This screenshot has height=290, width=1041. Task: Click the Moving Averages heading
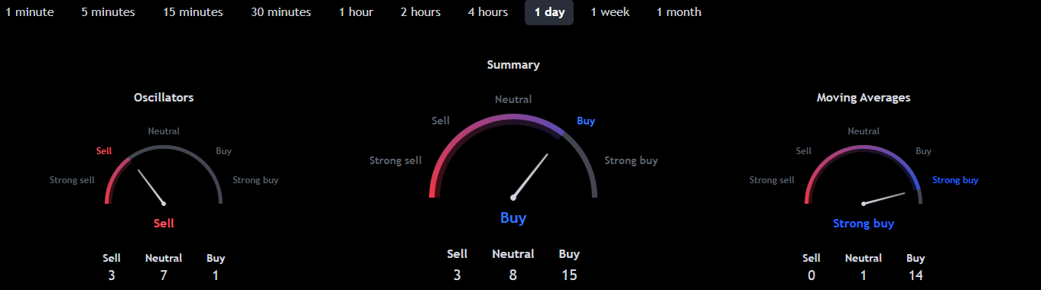(x=864, y=98)
